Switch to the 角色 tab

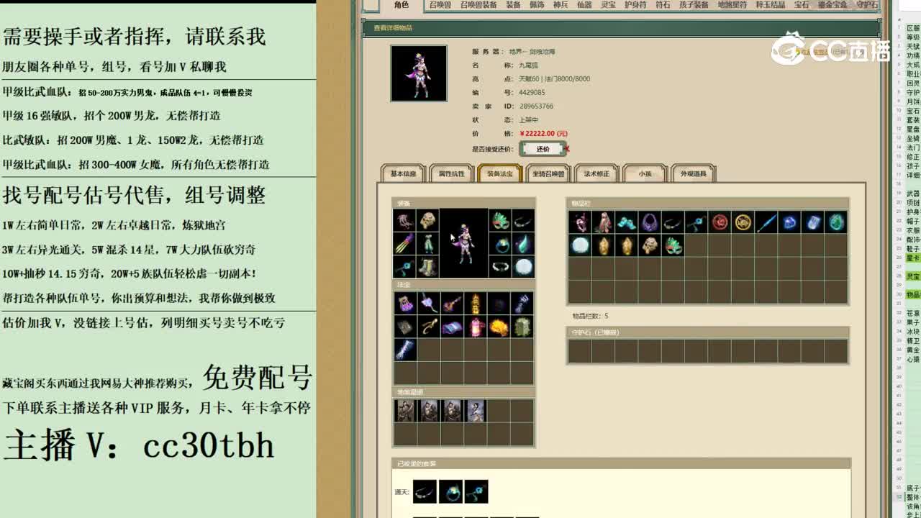pos(401,5)
